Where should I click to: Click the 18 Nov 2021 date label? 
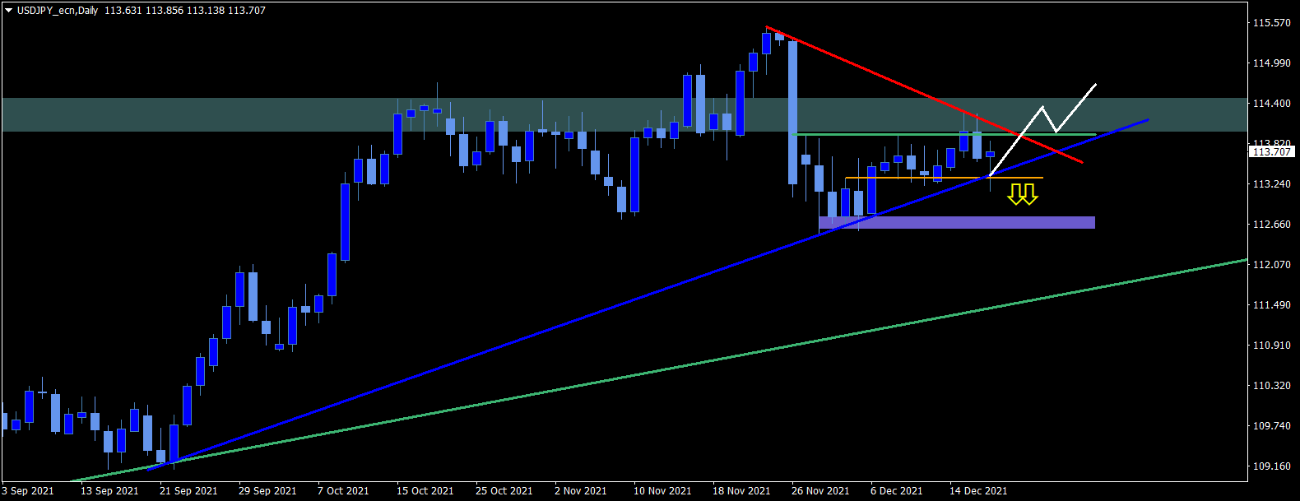click(741, 491)
